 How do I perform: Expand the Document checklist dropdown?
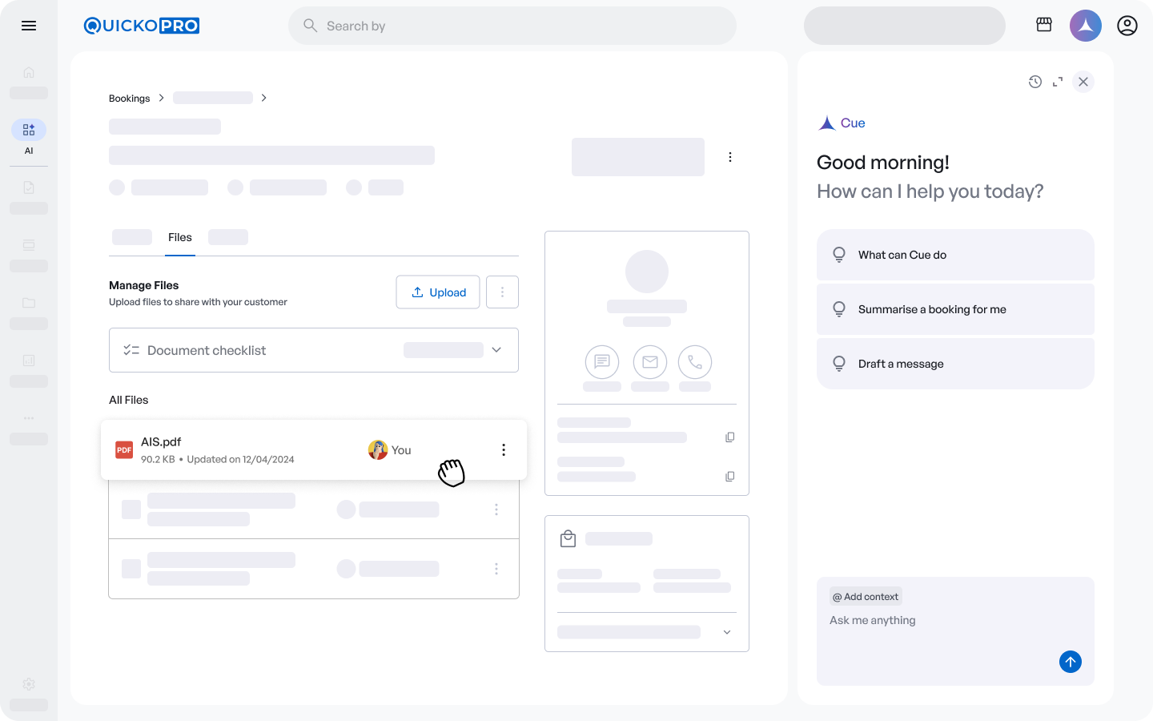pyautogui.click(x=496, y=350)
